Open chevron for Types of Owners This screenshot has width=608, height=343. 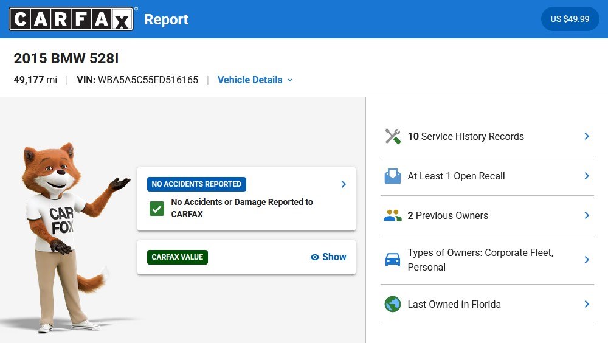(x=587, y=260)
